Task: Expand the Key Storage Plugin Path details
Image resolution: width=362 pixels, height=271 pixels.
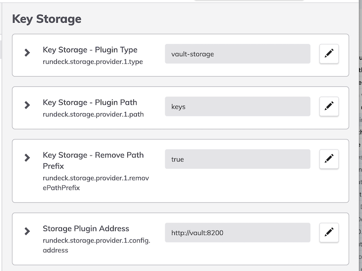Action: click(27, 105)
